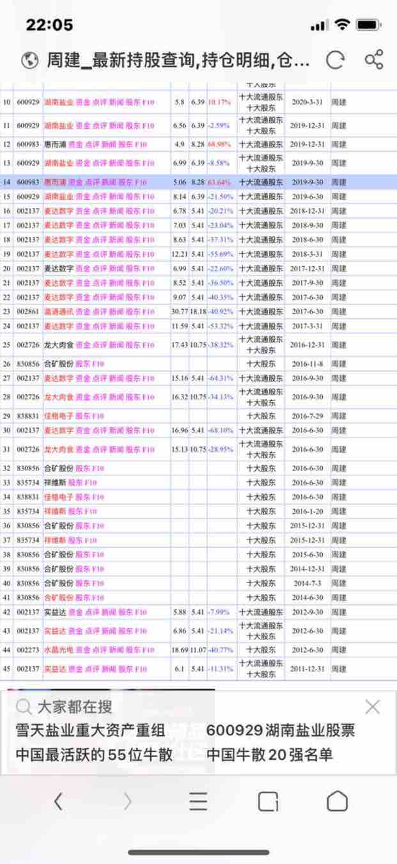Open 资金 link in row 11
The width and height of the screenshot is (397, 864).
tap(83, 125)
